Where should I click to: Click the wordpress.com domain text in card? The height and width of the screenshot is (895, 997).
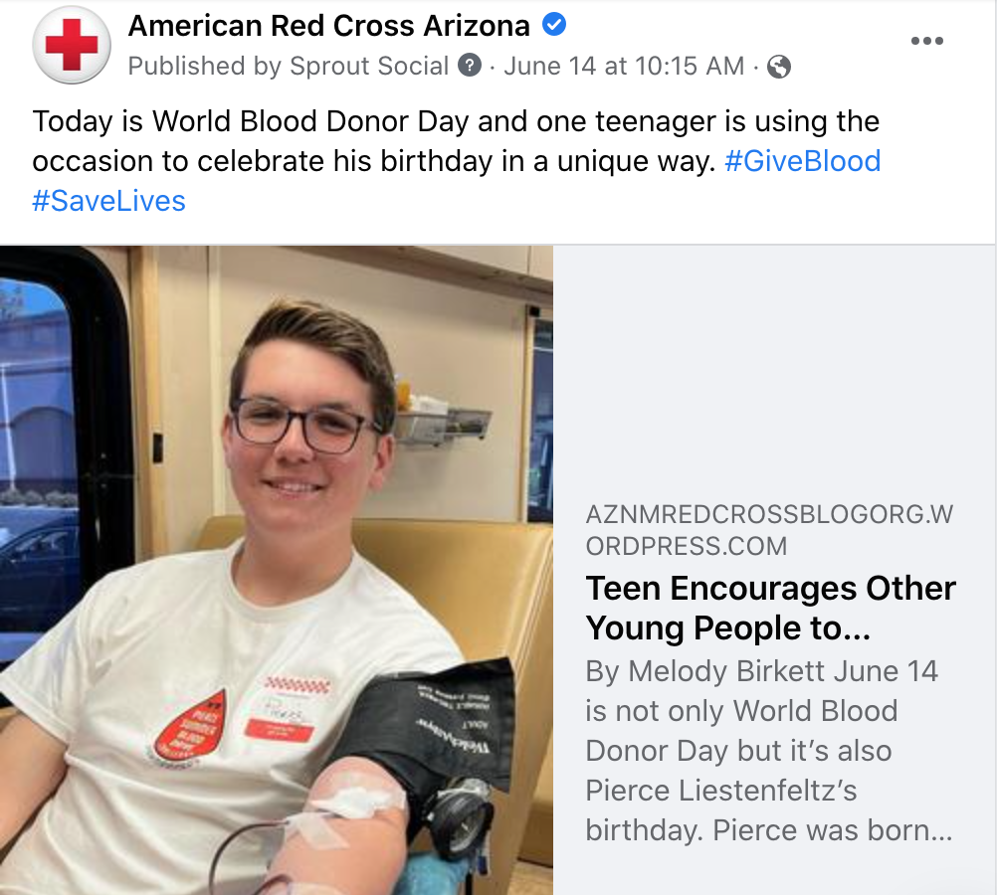tap(769, 529)
